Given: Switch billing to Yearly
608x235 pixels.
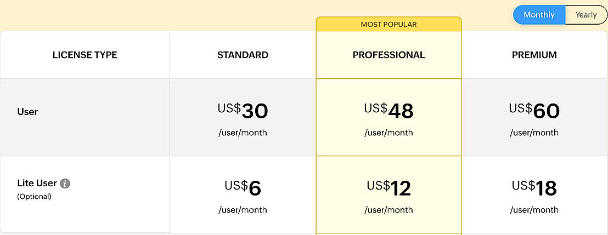Looking at the screenshot, I should 586,15.
